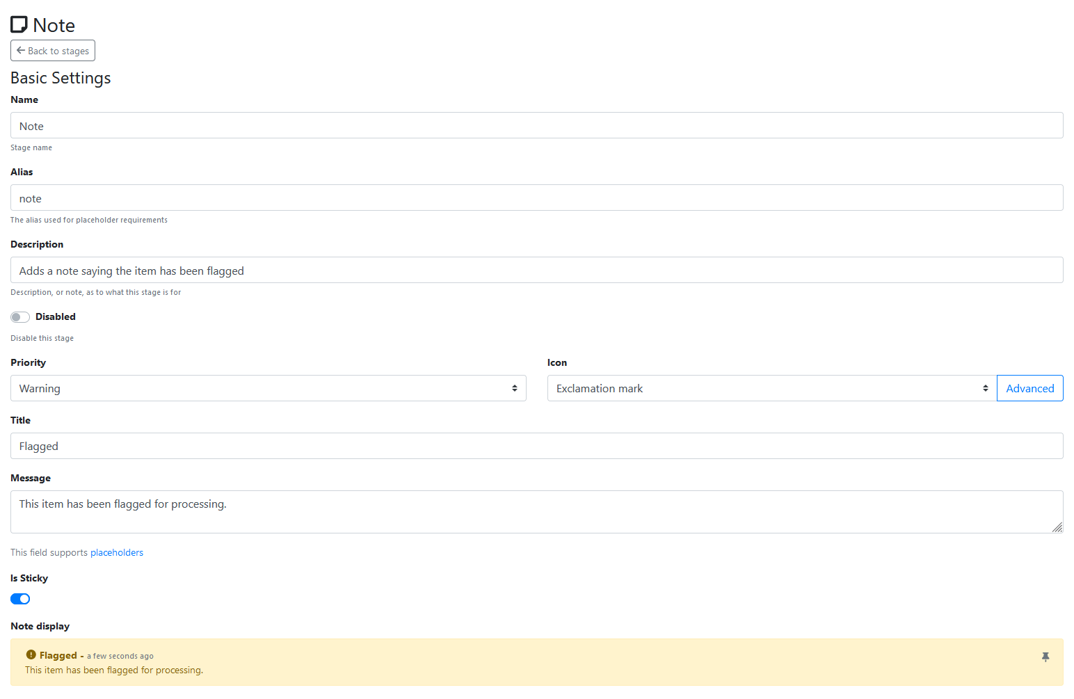This screenshot has height=699, width=1074.
Task: Turn off the Is Sticky switch
Action: pyautogui.click(x=20, y=599)
